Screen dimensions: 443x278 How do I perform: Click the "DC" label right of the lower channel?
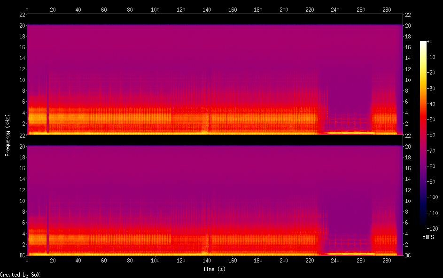pos(407,255)
